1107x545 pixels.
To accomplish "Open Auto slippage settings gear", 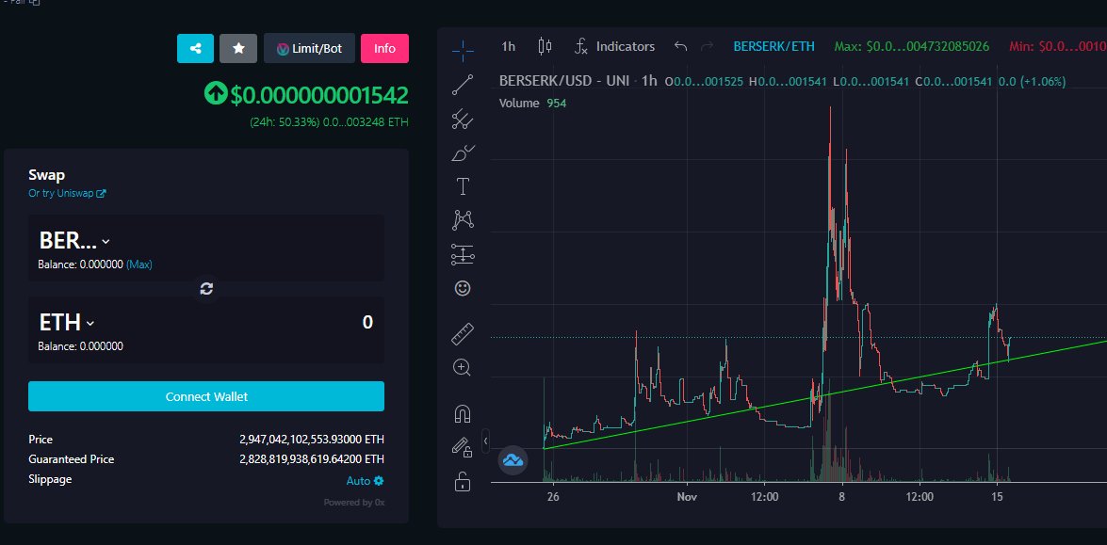I will tap(365, 481).
